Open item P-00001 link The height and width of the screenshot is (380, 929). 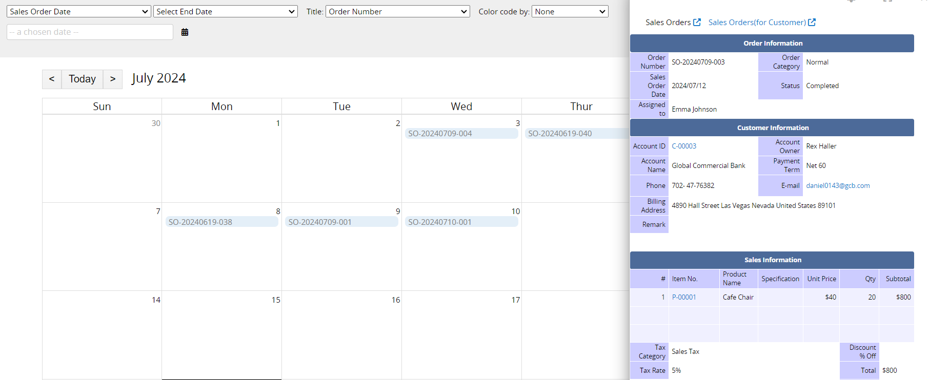click(684, 297)
